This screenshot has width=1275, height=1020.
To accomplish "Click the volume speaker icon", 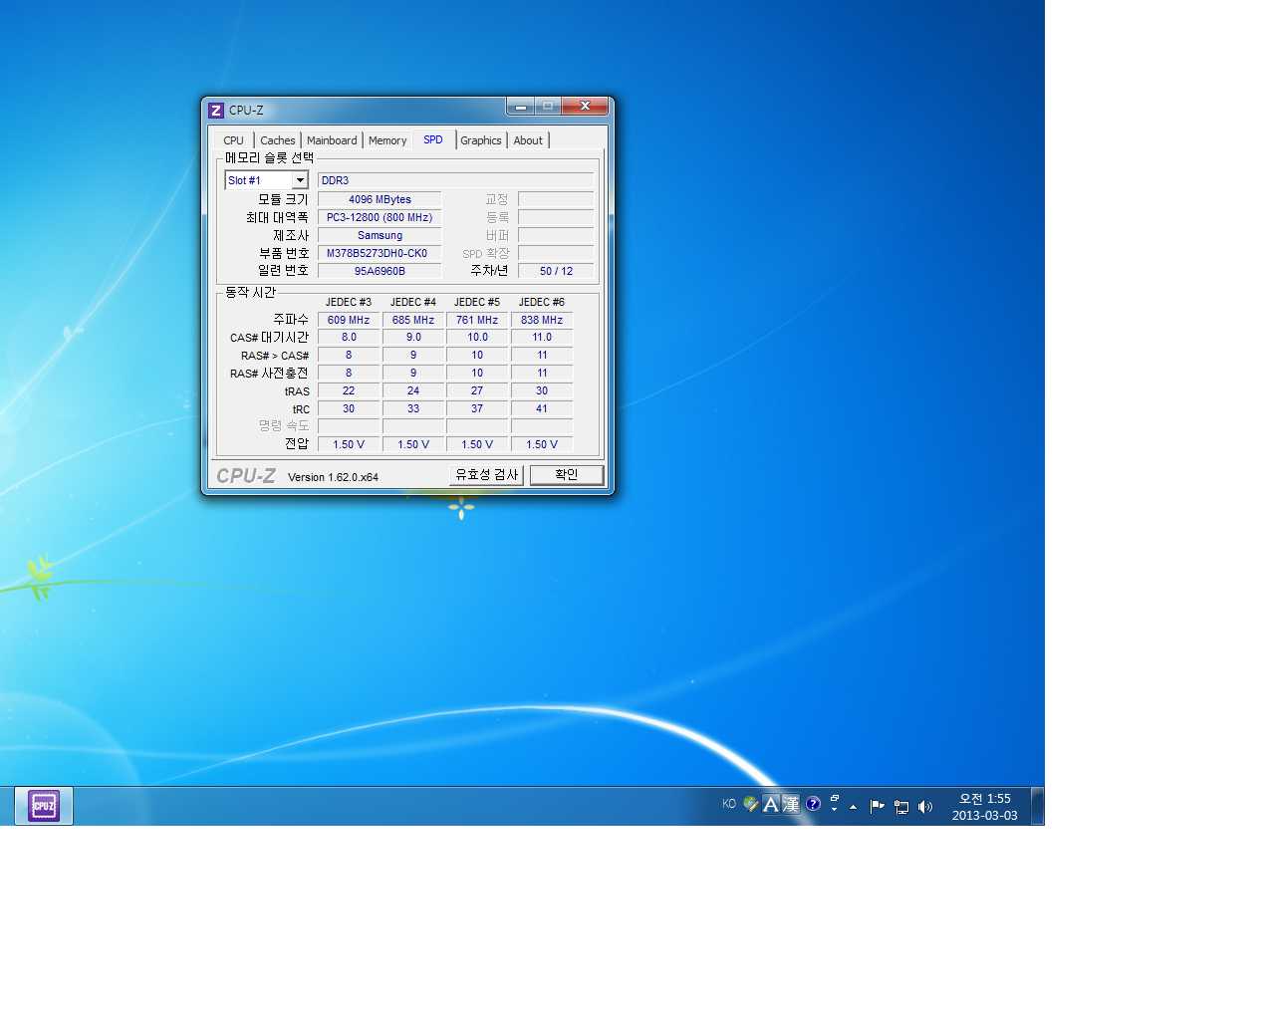I will click(925, 807).
